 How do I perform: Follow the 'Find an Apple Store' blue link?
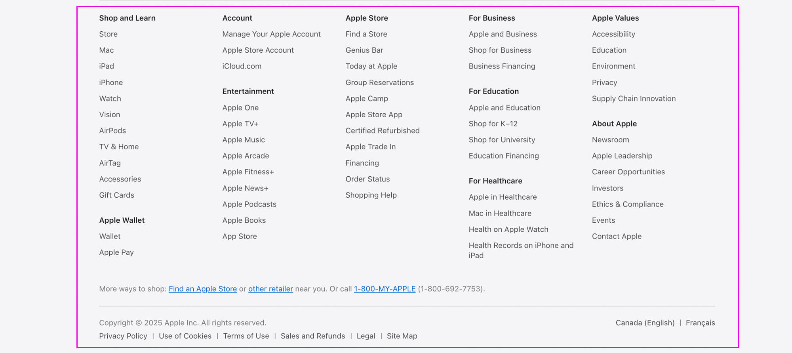203,289
